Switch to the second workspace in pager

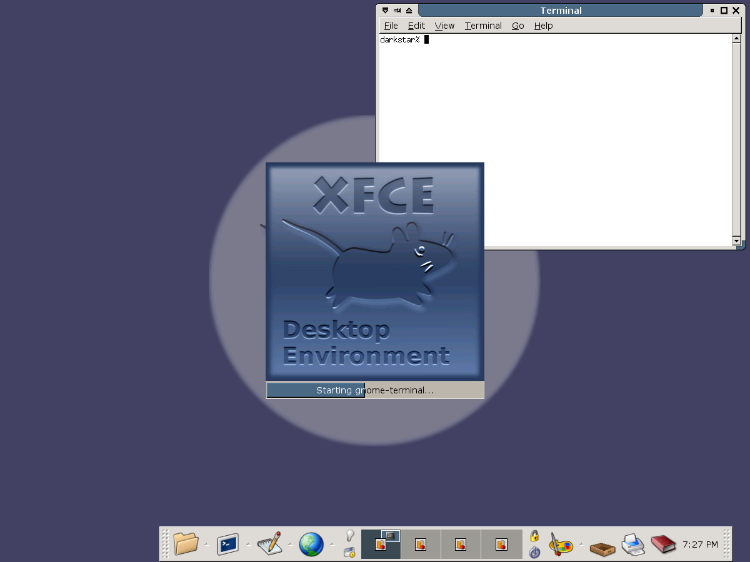tap(421, 544)
